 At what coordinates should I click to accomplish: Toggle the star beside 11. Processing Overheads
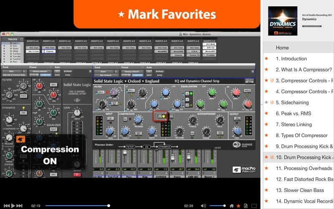tap(266, 168)
